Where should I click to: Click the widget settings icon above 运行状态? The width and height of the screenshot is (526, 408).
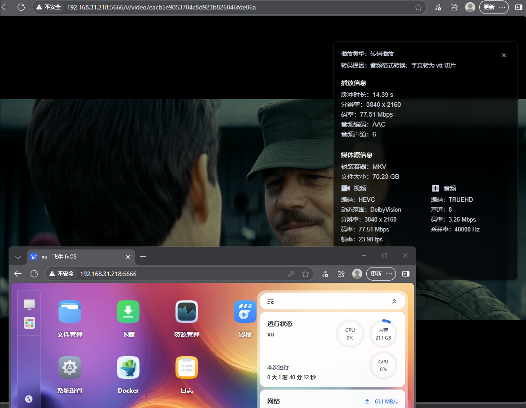tap(270, 302)
